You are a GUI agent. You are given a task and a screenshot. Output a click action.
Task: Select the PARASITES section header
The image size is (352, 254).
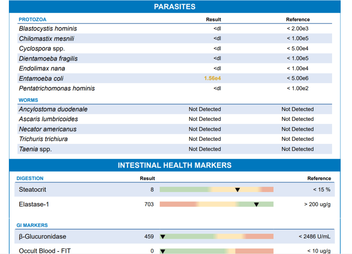(174, 7)
